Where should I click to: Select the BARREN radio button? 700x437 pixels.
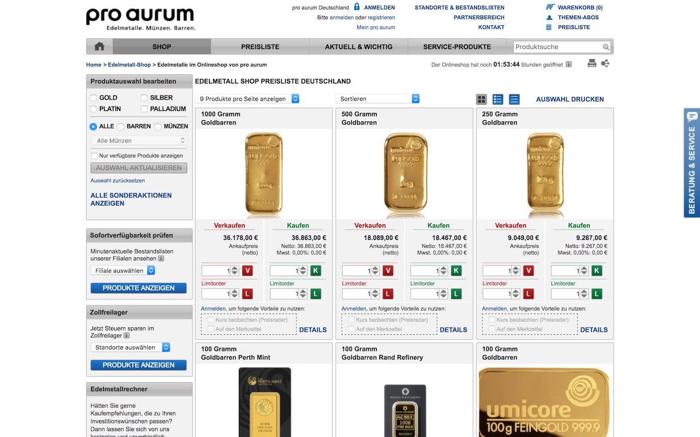click(121, 126)
